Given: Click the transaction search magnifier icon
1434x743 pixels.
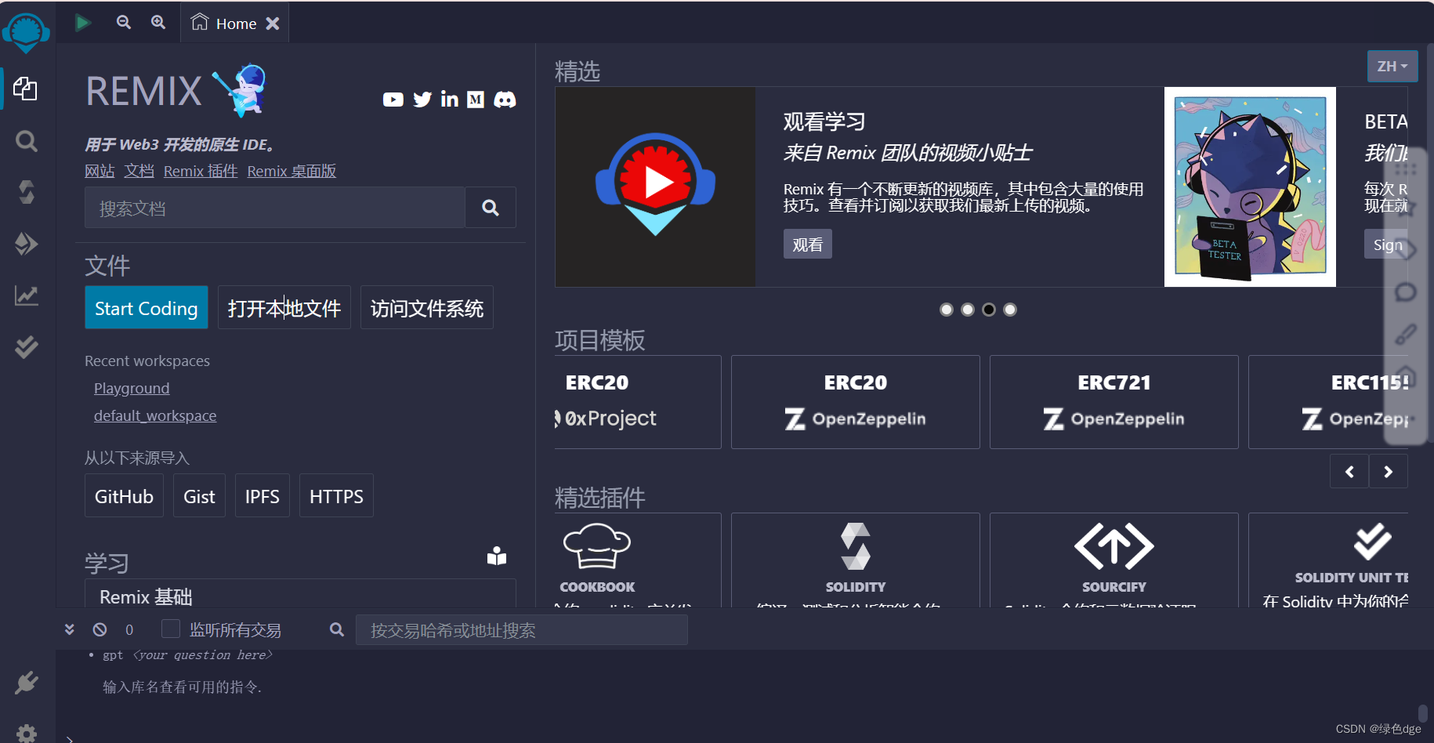Looking at the screenshot, I should point(337,629).
